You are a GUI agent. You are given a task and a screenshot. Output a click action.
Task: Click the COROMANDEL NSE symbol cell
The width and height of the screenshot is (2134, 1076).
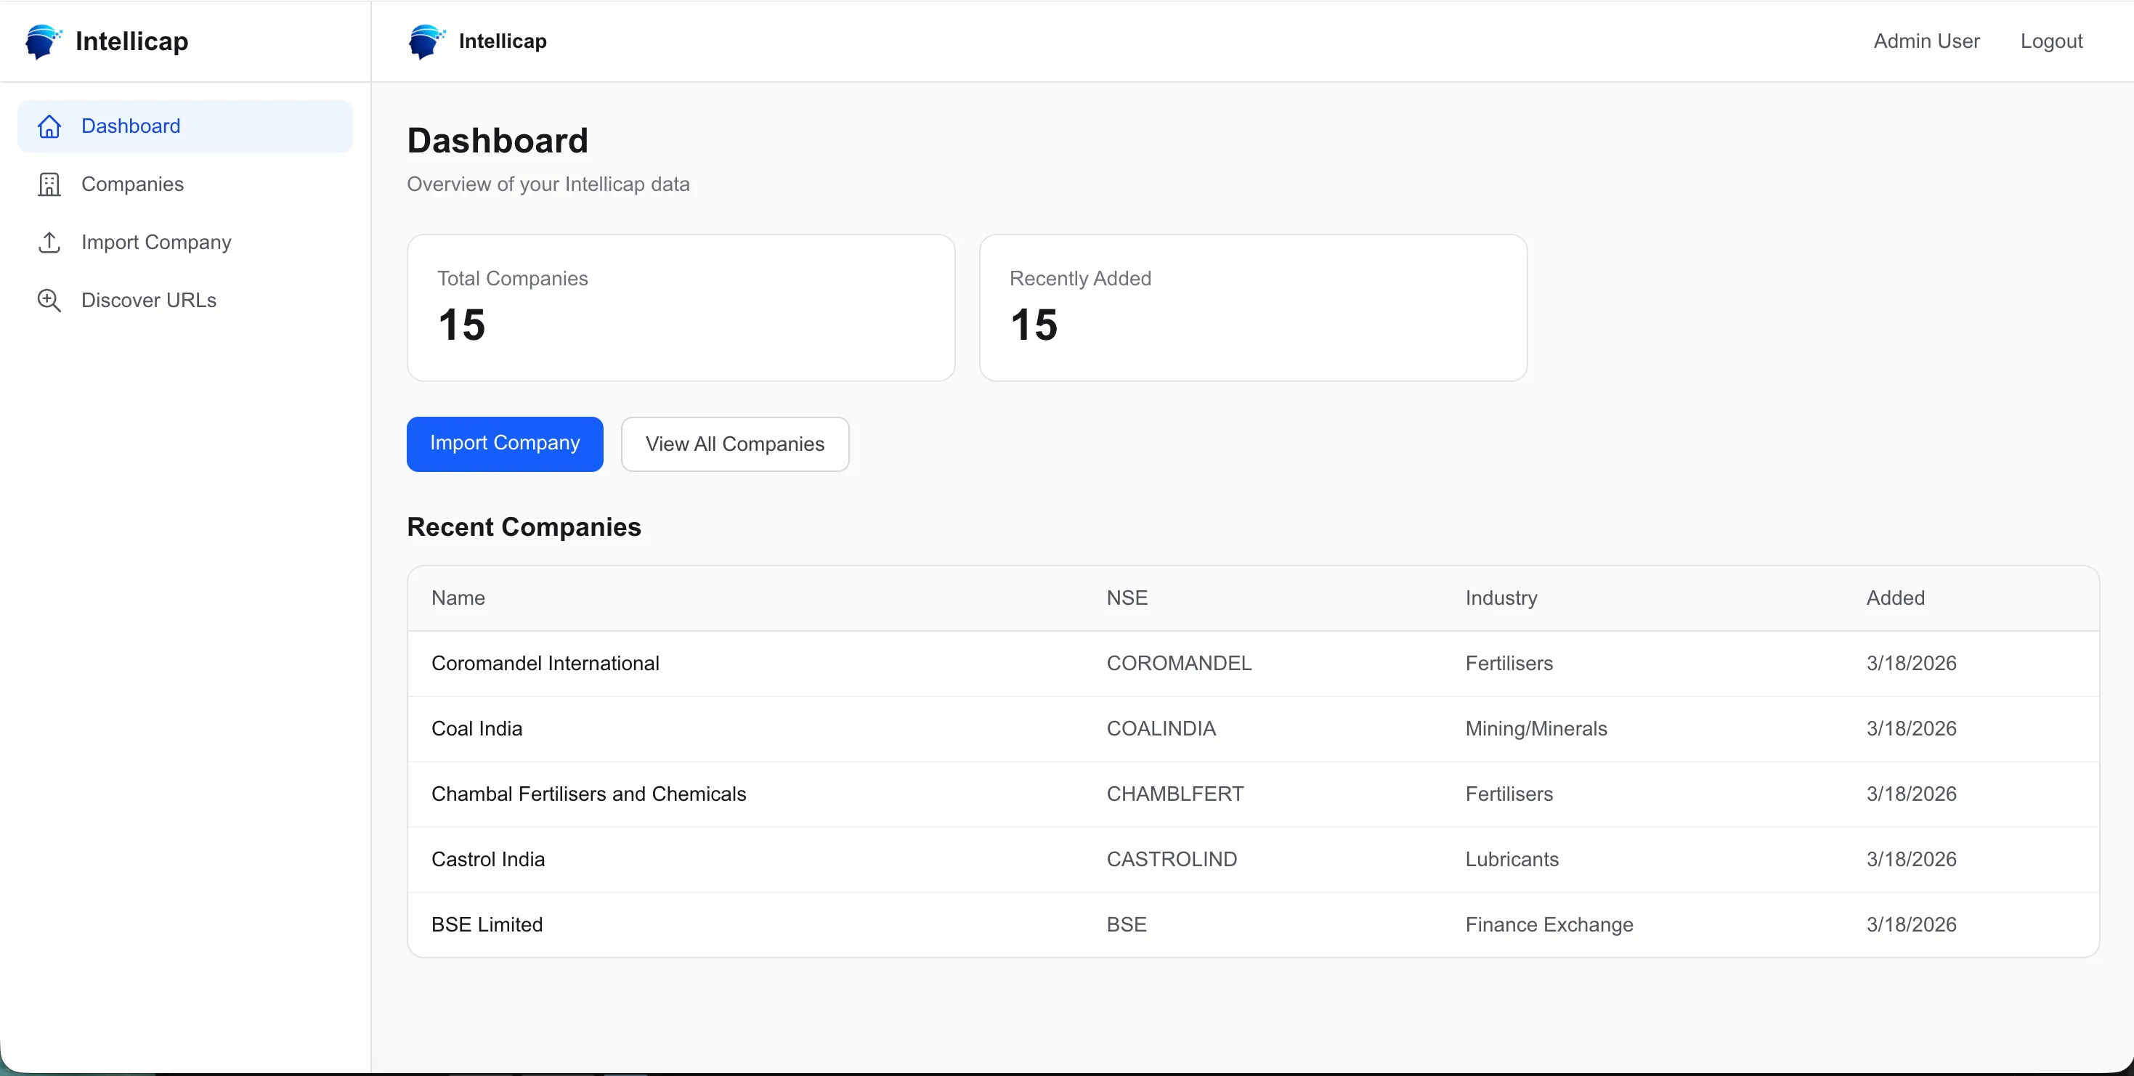(1179, 664)
